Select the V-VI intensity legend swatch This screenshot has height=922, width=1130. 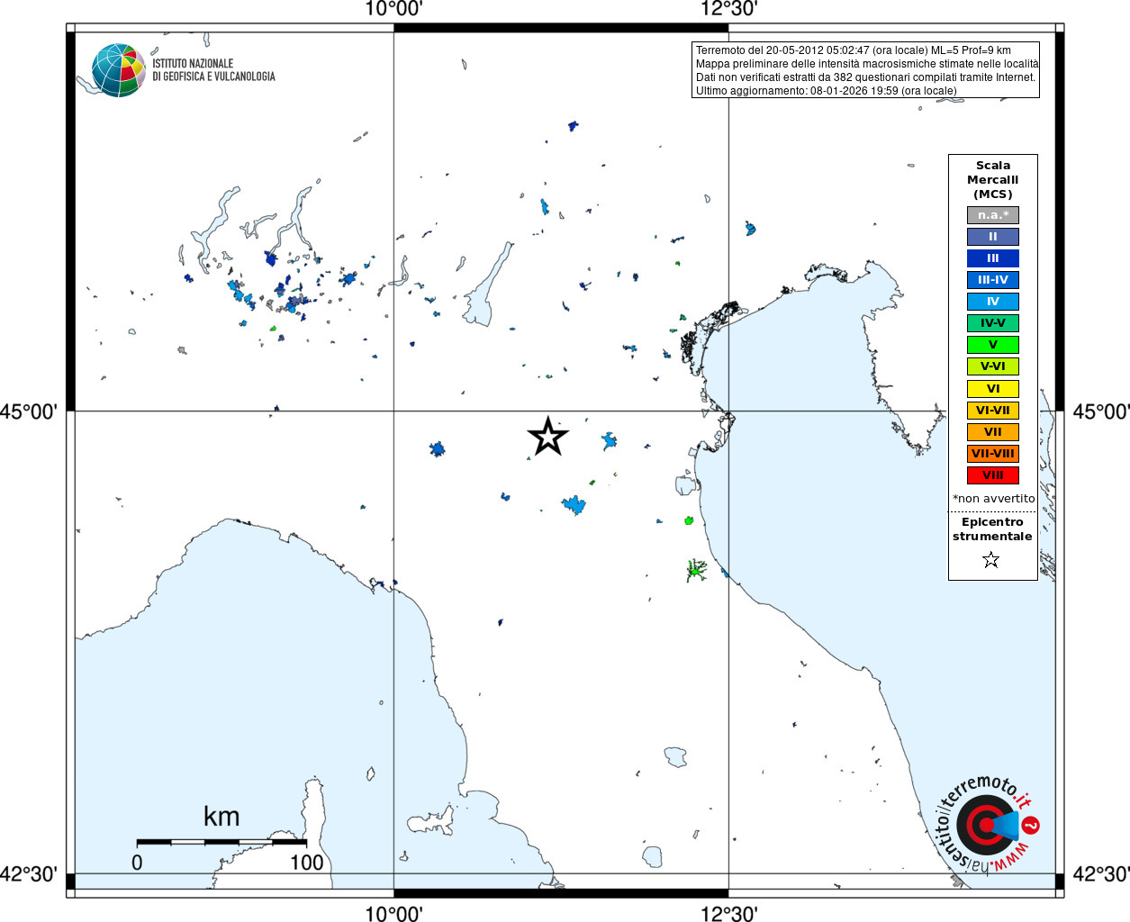click(x=993, y=366)
